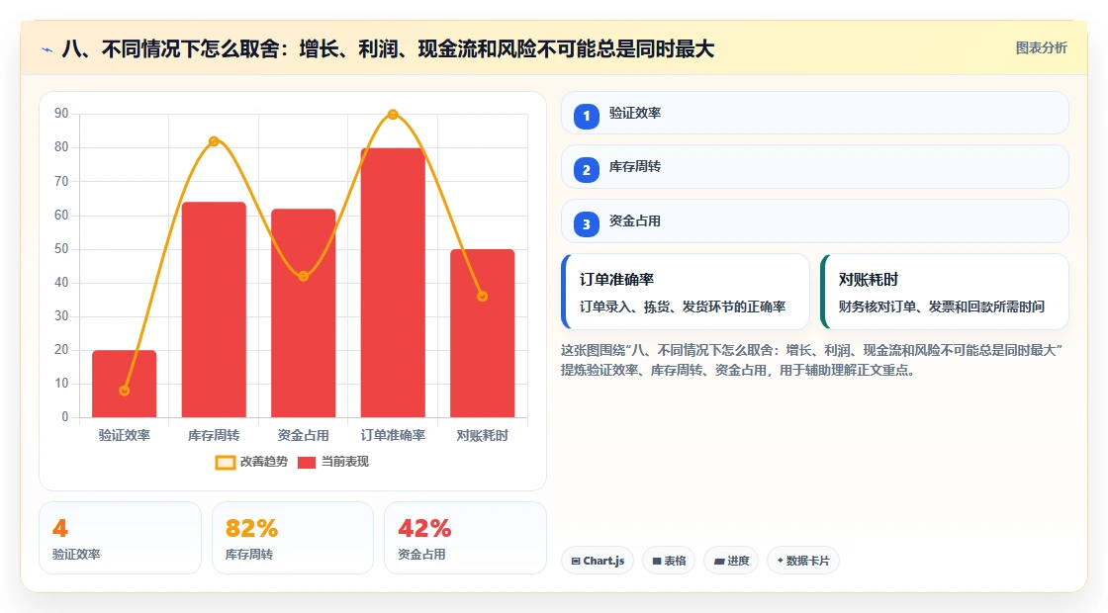Click the red bar for 资金占用

(x=303, y=312)
